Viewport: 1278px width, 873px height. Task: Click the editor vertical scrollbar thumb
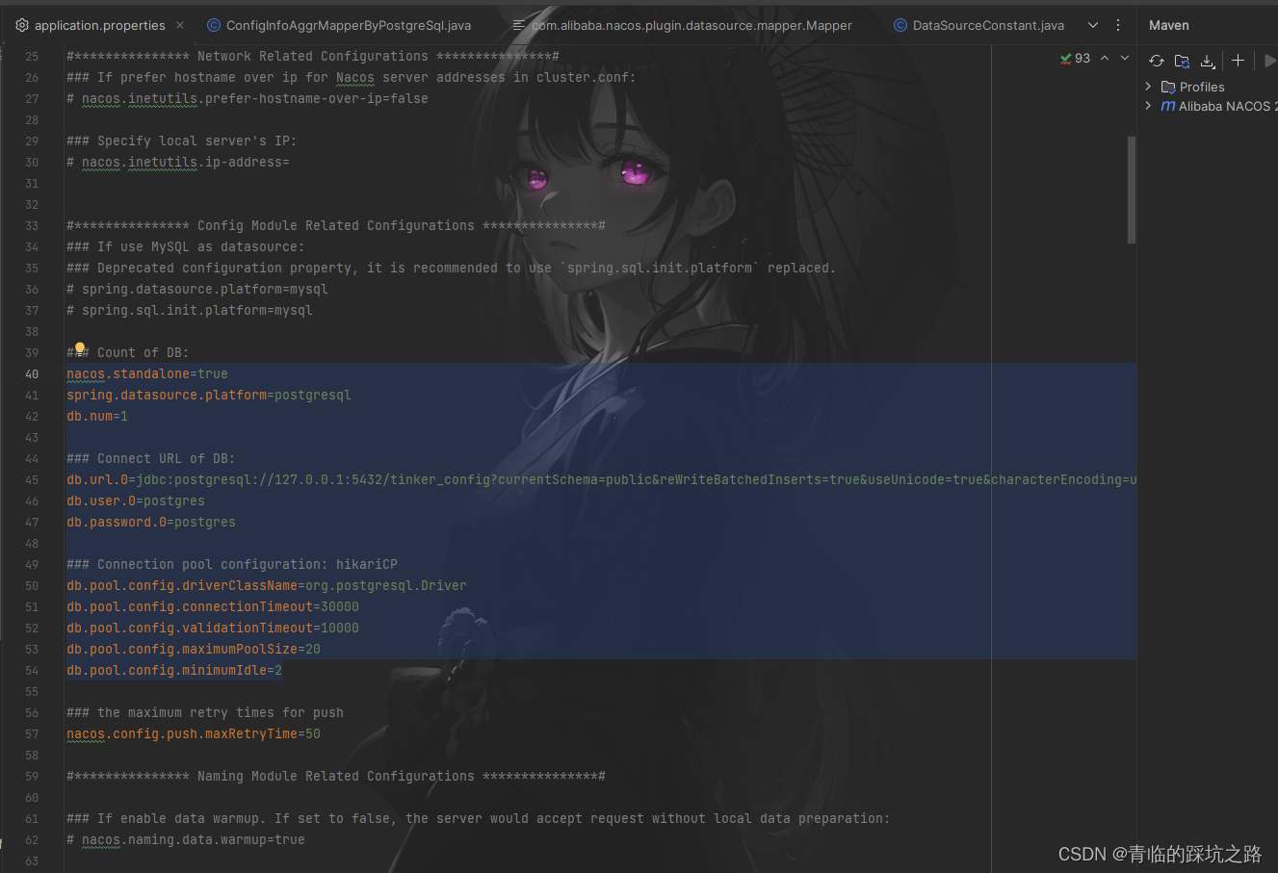click(1132, 190)
